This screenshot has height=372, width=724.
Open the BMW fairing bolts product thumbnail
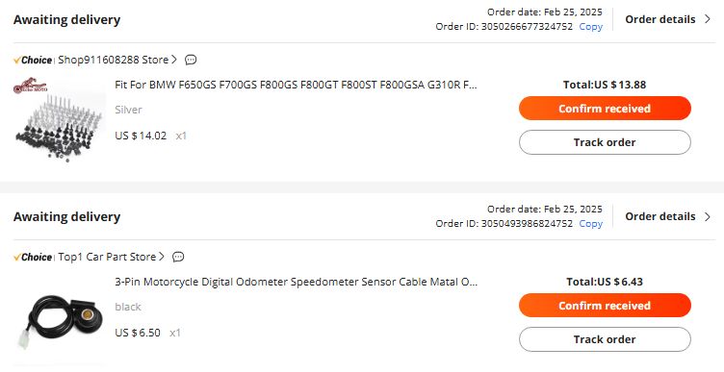59,119
